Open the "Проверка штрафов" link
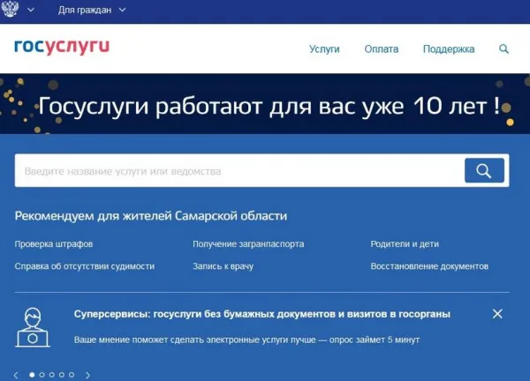Image resolution: width=530 pixels, height=381 pixels. (x=54, y=244)
